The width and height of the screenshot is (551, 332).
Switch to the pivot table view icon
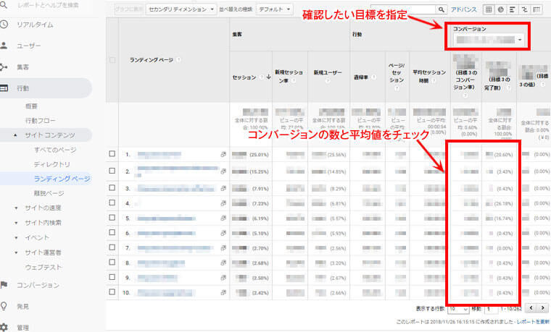pos(536,9)
